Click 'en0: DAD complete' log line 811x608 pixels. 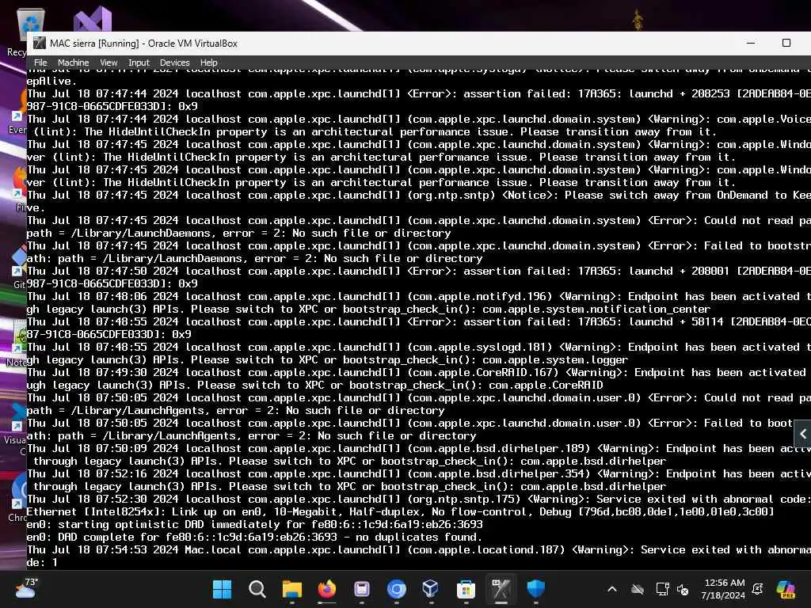point(255,538)
